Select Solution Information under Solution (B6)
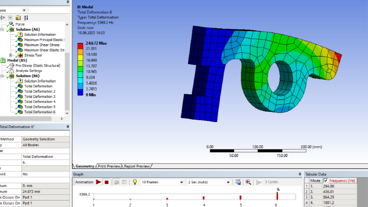 click(x=40, y=81)
